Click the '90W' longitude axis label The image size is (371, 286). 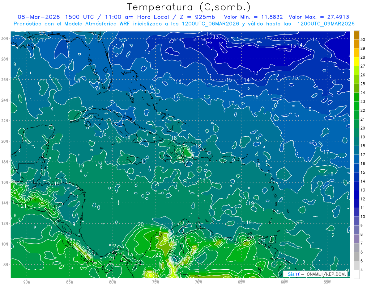[27, 282]
